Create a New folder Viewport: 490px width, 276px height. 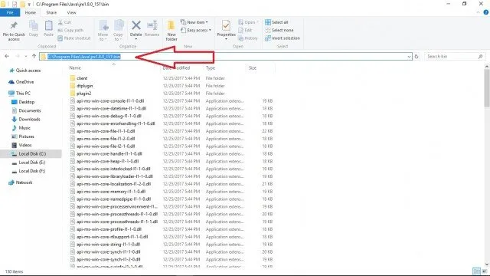[x=171, y=31]
